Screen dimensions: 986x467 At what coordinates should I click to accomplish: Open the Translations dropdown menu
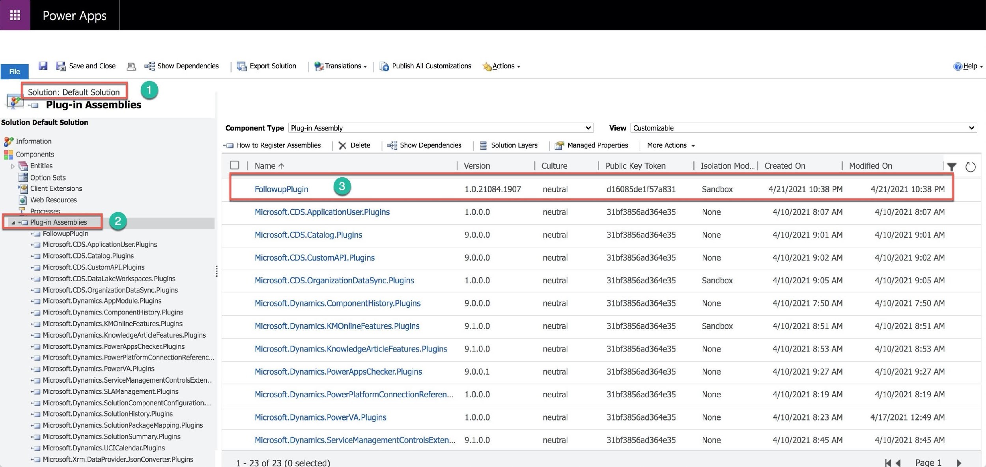(x=341, y=66)
